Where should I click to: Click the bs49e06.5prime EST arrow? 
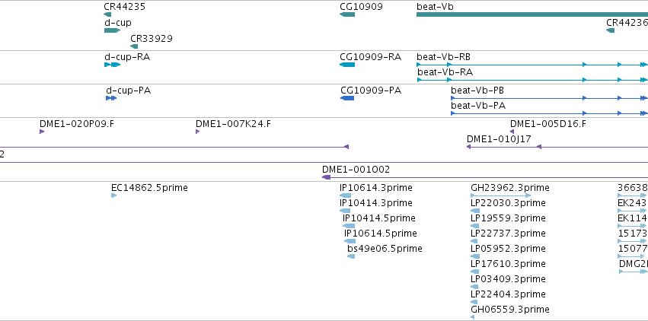click(351, 256)
